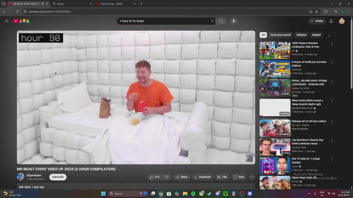Subscribe to SSpeedster channel
The height and width of the screenshot is (198, 353).
(58, 177)
